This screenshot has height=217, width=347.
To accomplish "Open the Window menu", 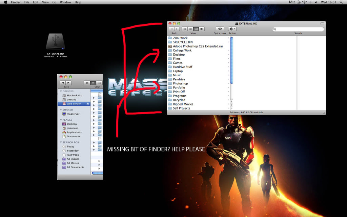I will [x=65, y=2].
